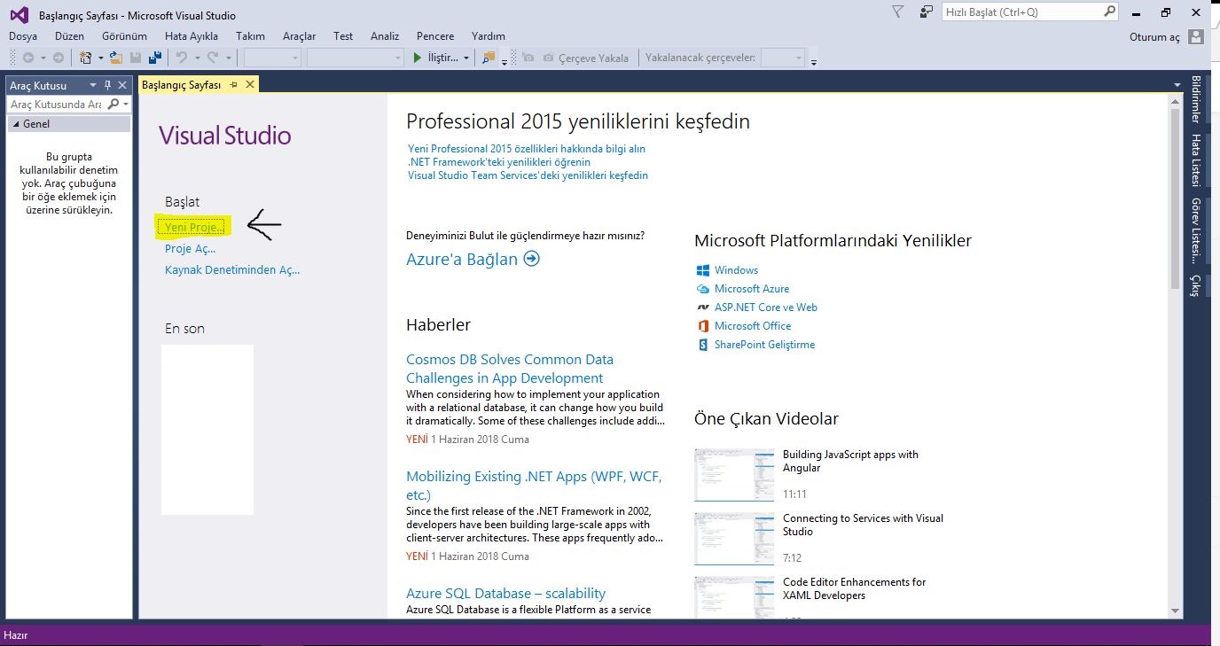Click the camera icon beside Çerçeve Yakala

click(549, 58)
